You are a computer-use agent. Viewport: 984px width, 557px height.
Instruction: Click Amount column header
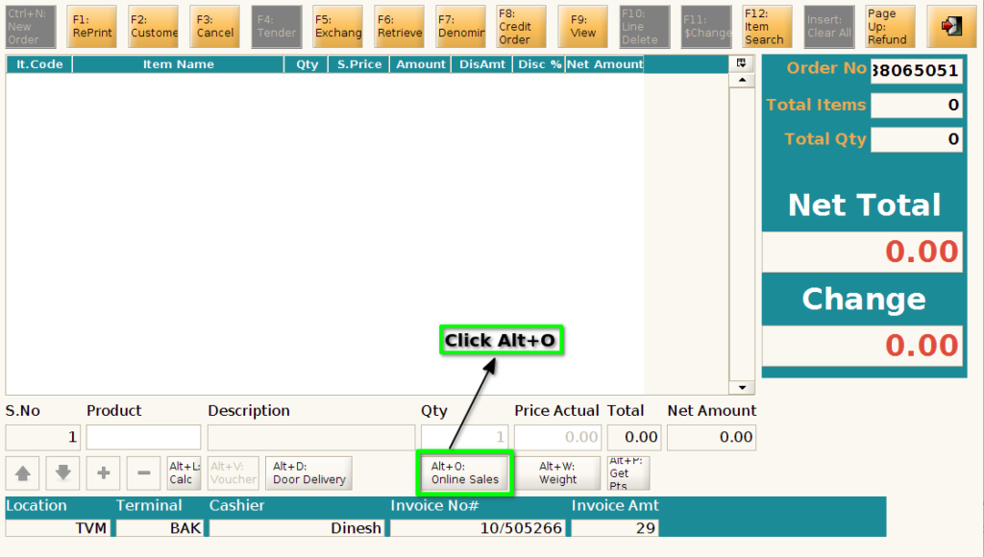pyautogui.click(x=421, y=64)
